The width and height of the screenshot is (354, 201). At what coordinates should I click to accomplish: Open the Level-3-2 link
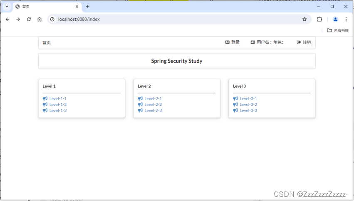point(248,105)
